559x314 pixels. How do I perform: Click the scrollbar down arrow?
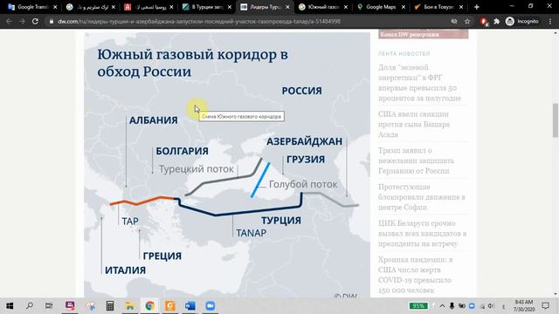pos(556,295)
